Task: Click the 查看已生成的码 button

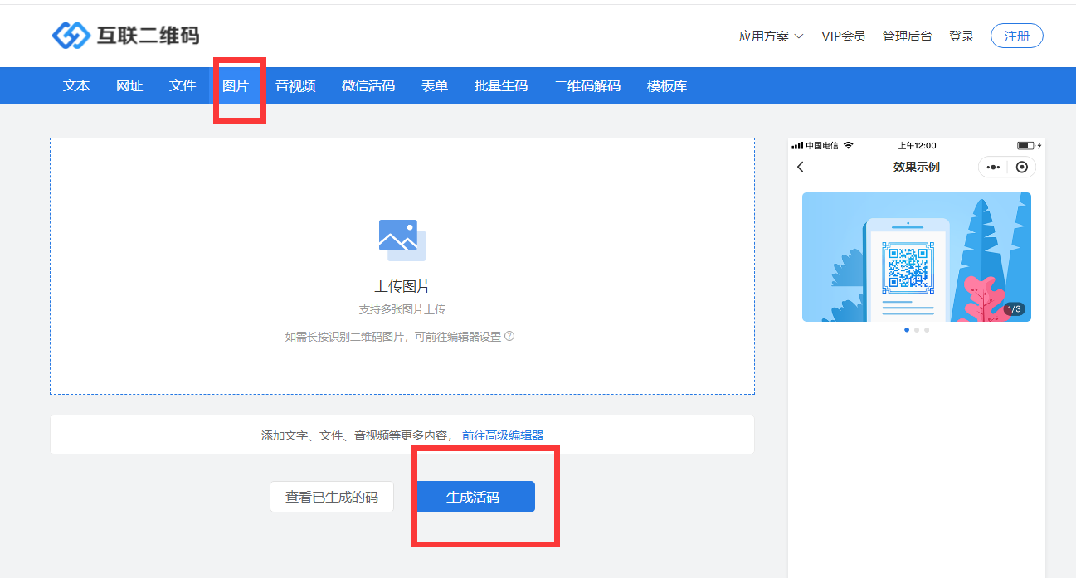Action: [x=332, y=497]
